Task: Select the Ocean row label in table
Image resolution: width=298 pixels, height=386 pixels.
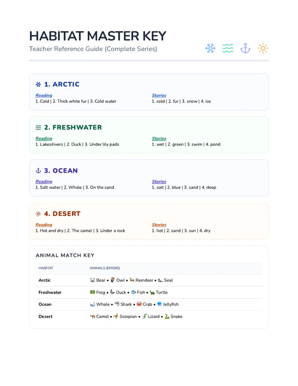Action: (45, 304)
